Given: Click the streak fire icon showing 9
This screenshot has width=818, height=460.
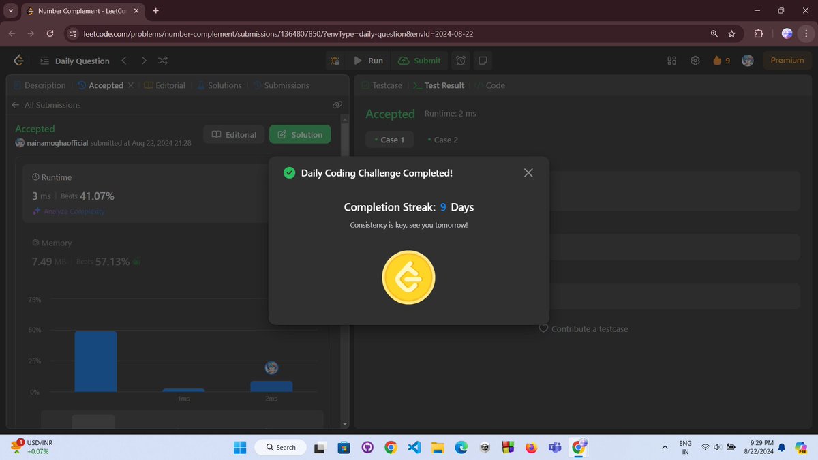Looking at the screenshot, I should click(x=721, y=61).
